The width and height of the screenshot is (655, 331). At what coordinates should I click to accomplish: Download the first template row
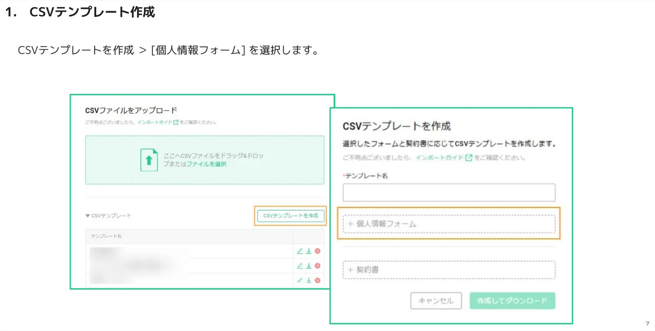[309, 251]
